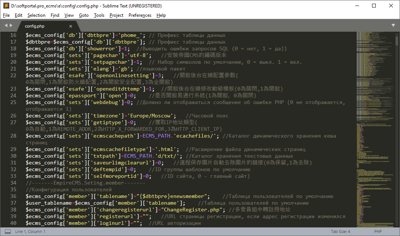Toggle the side bar panel switcher icon
Screen dimensions: 400x236
pyautogui.click(x=7, y=232)
